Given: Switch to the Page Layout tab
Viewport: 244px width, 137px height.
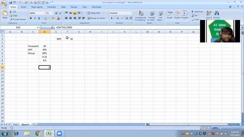Looking at the screenshot, I should click(x=37, y=7).
